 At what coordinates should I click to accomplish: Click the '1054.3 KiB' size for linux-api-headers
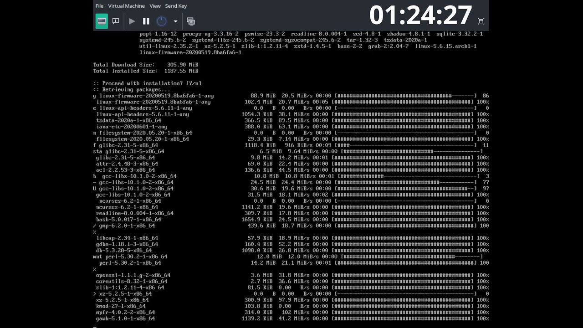(x=257, y=114)
